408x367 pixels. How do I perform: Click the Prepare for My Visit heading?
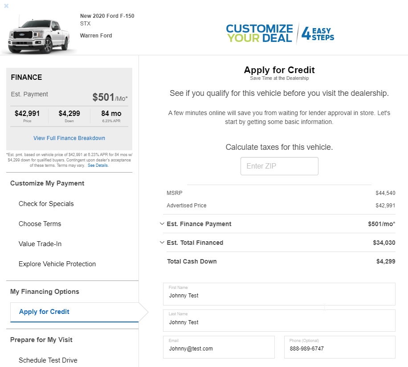[41, 340]
